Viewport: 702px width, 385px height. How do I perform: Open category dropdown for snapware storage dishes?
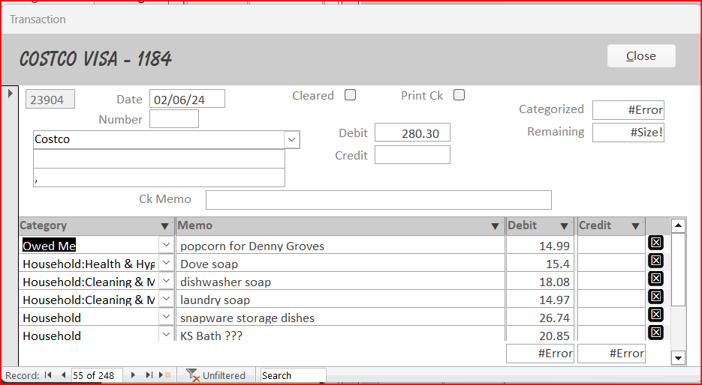(166, 316)
